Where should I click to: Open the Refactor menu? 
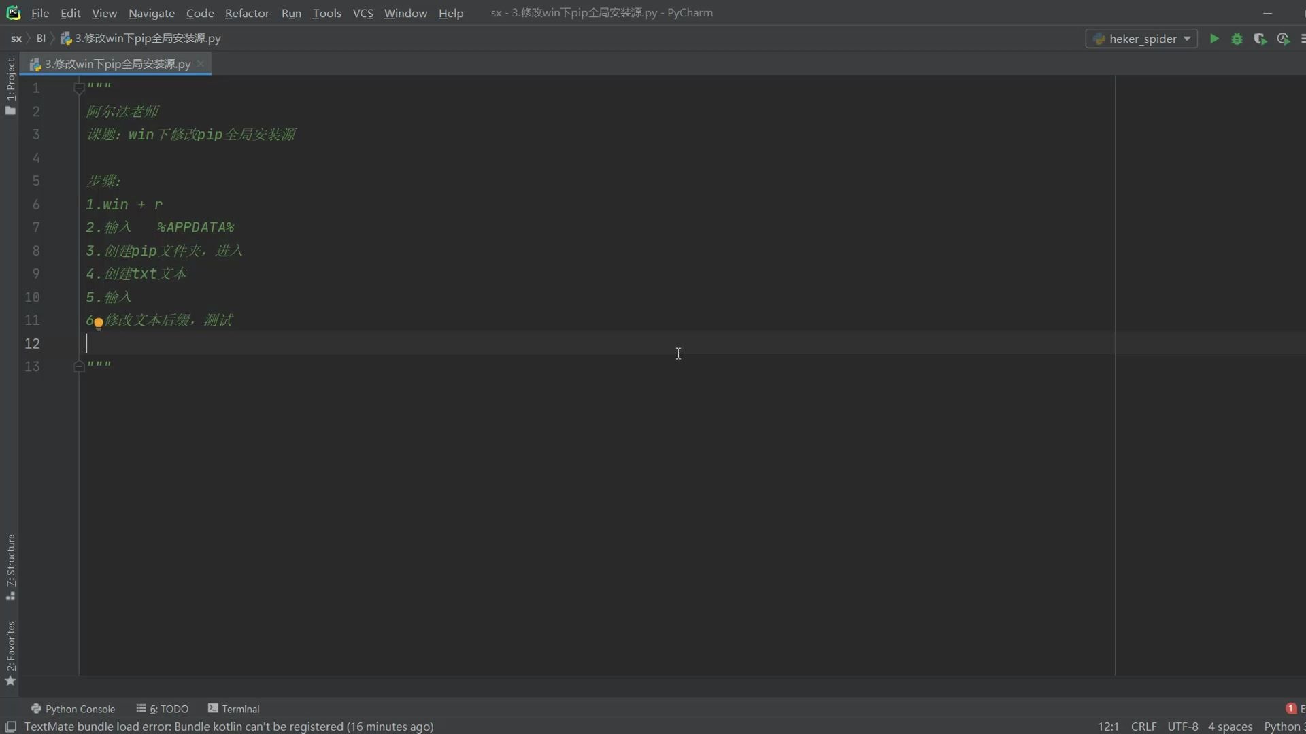(x=247, y=13)
